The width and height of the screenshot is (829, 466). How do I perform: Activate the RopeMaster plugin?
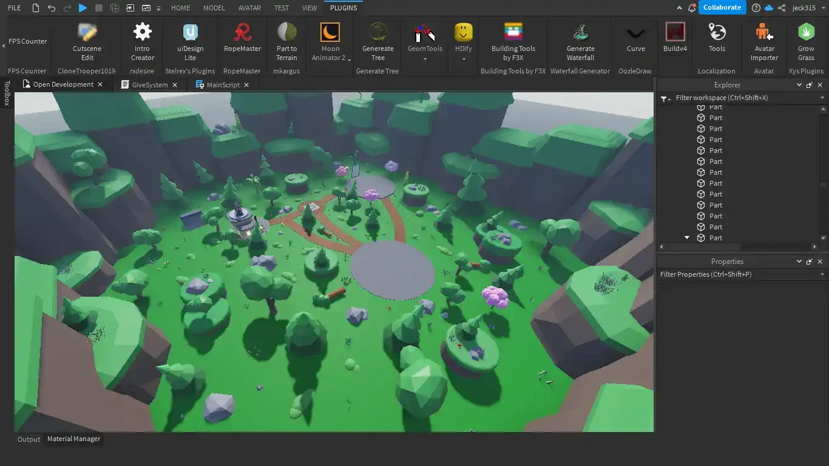click(x=242, y=38)
